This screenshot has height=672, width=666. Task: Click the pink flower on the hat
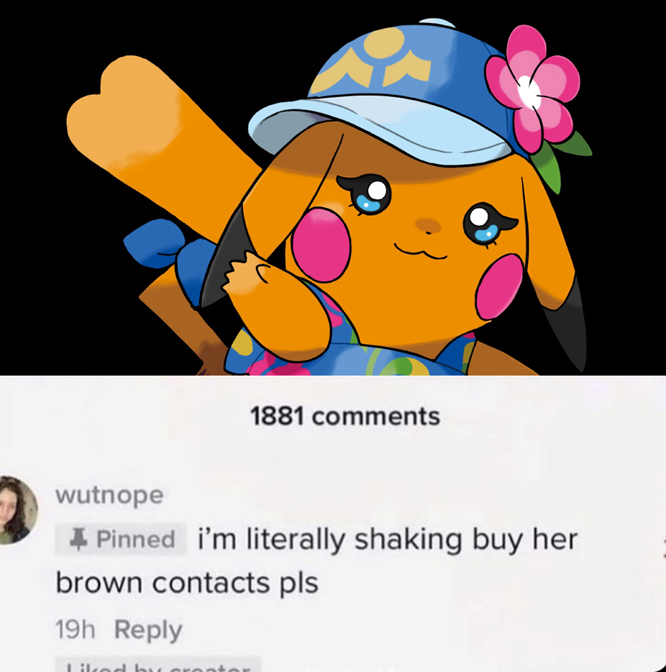[x=532, y=88]
